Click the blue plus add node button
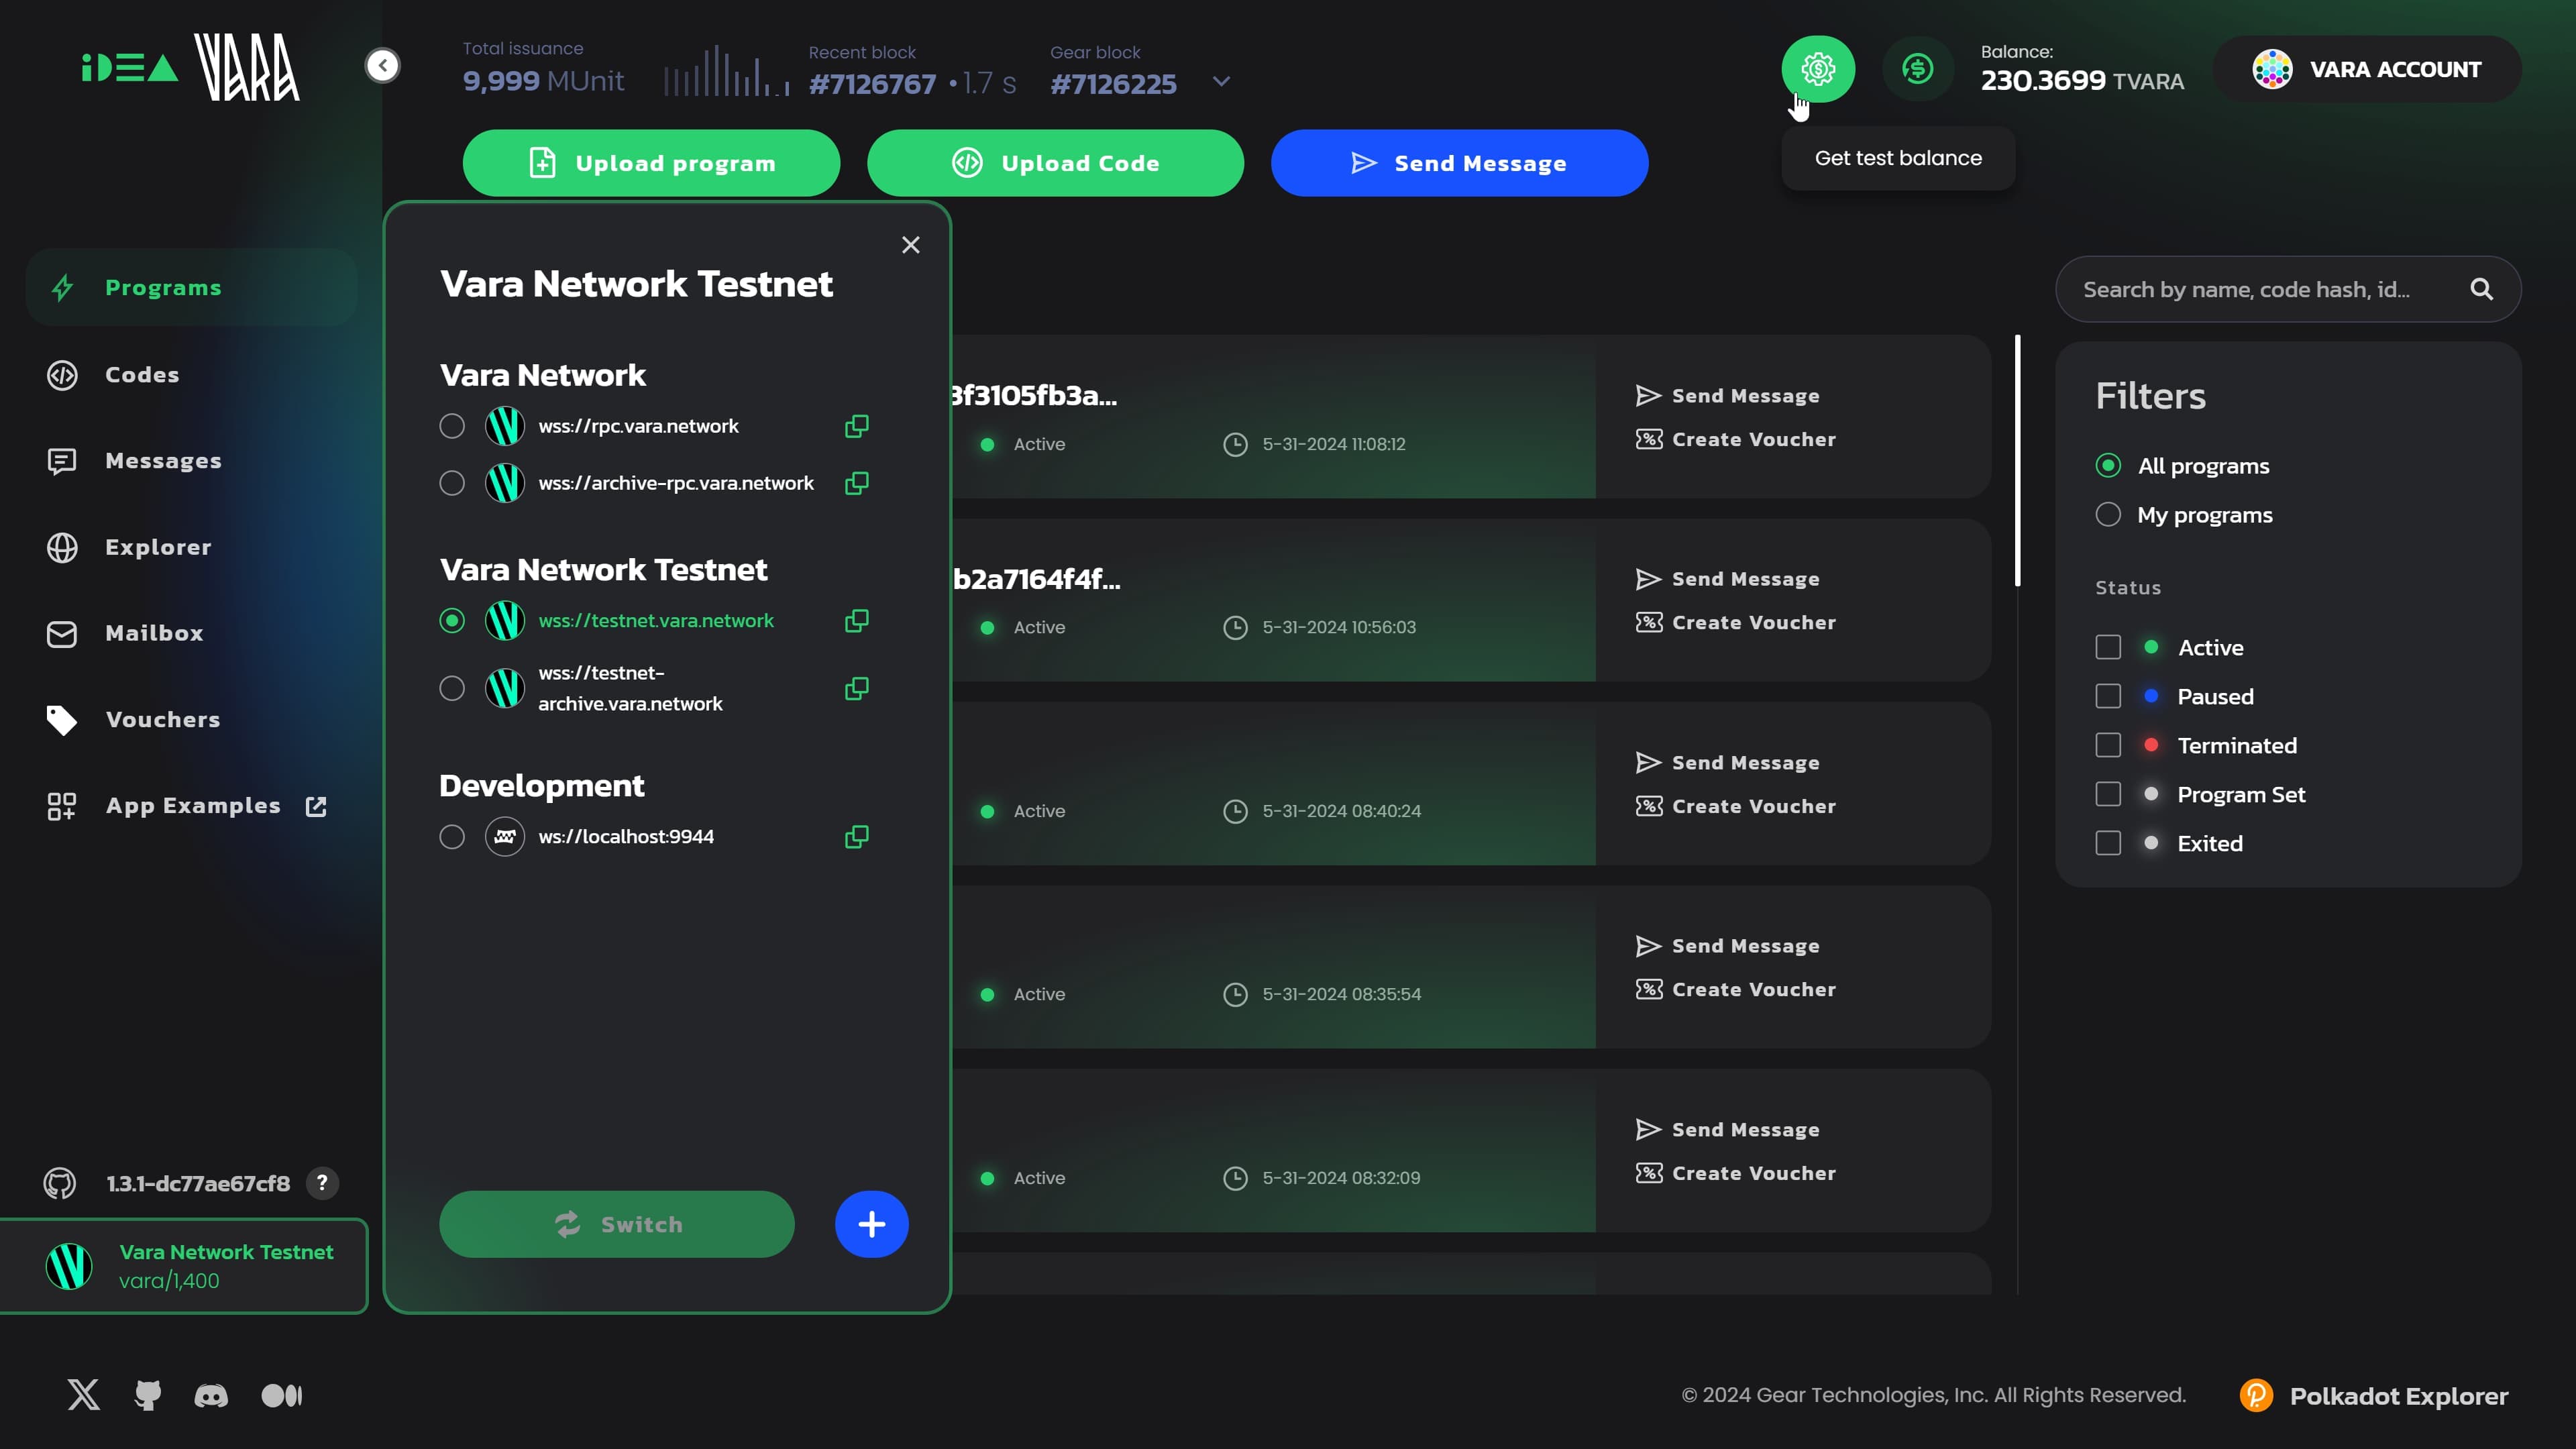This screenshot has height=1449, width=2576. [871, 1224]
